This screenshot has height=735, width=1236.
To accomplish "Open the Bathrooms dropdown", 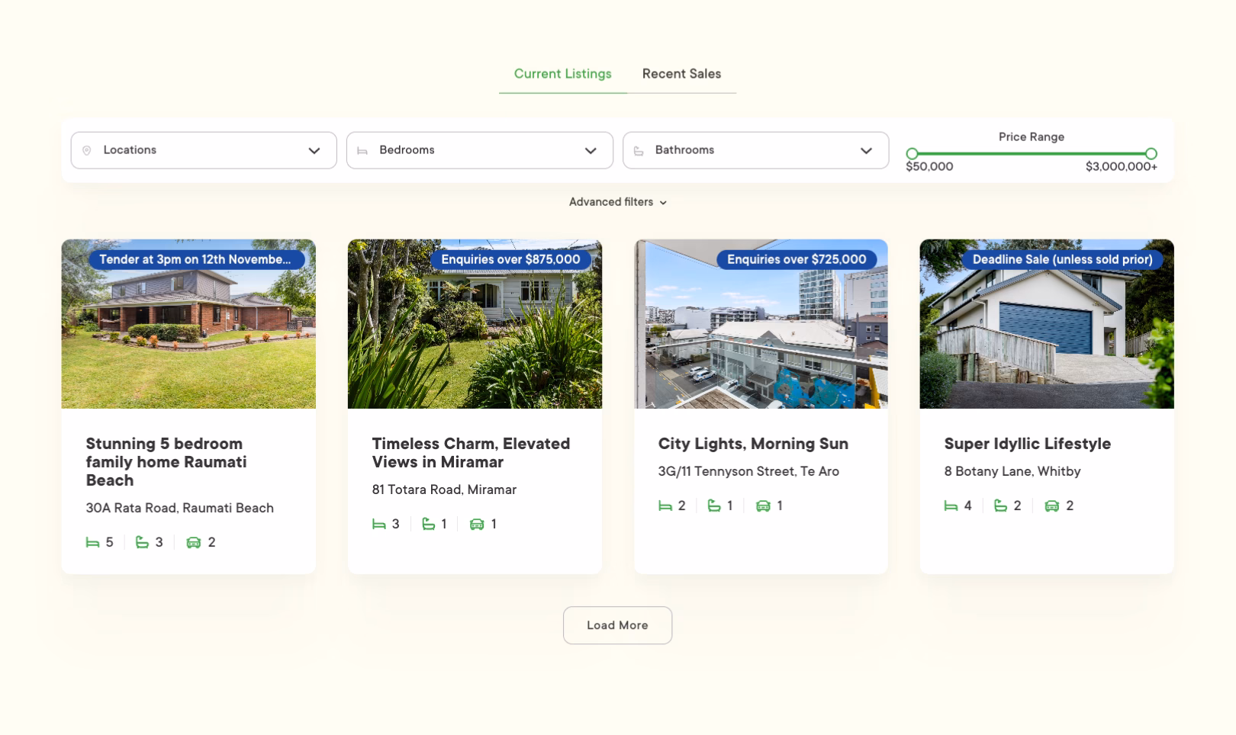I will [x=755, y=150].
